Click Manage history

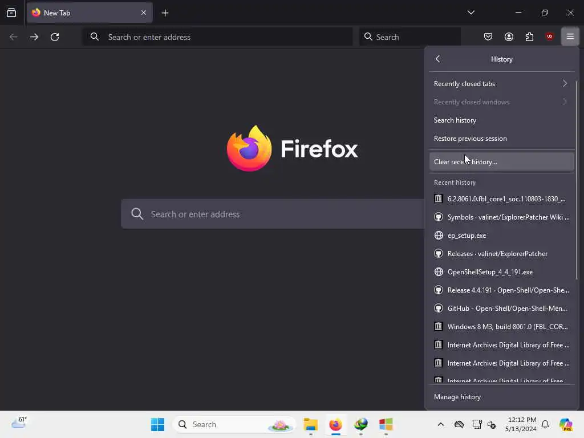click(x=501, y=397)
